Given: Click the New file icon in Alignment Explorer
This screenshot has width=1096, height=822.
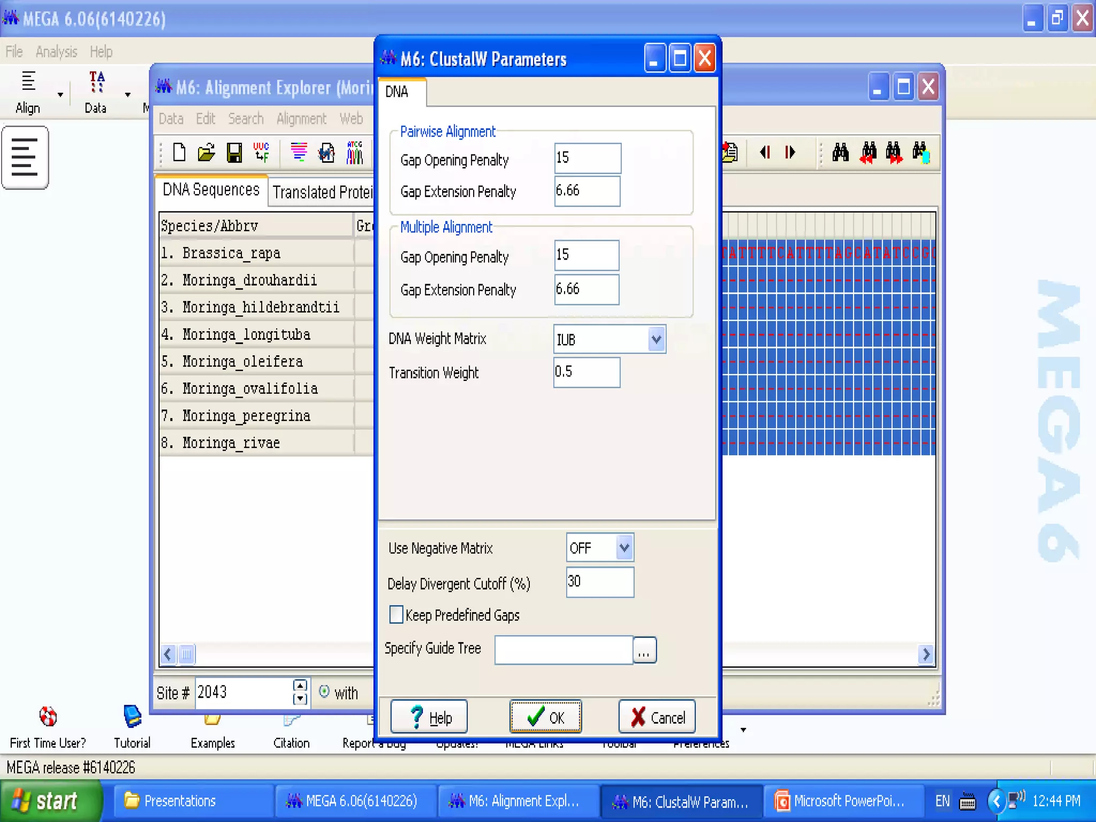Looking at the screenshot, I should [x=179, y=153].
